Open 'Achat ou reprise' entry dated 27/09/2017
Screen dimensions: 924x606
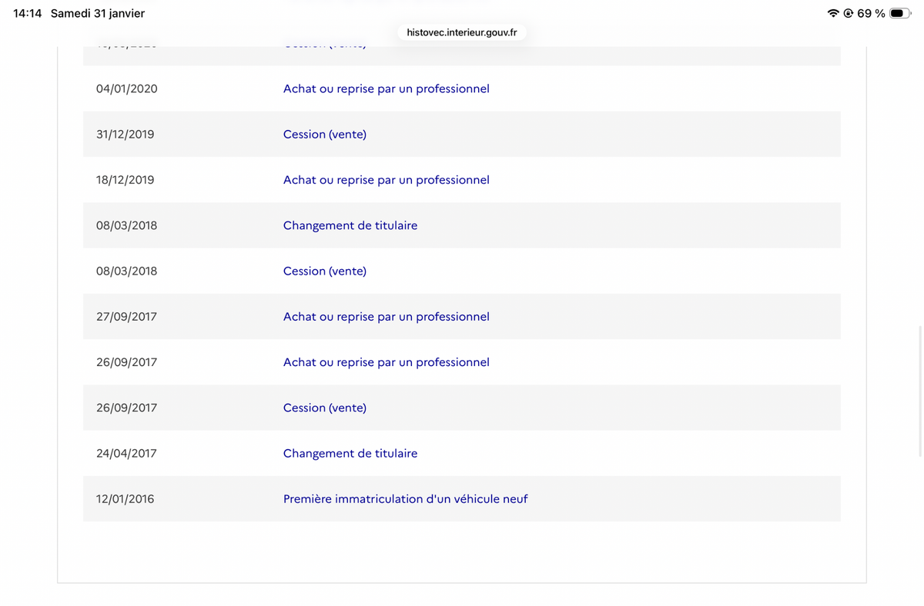click(x=387, y=316)
